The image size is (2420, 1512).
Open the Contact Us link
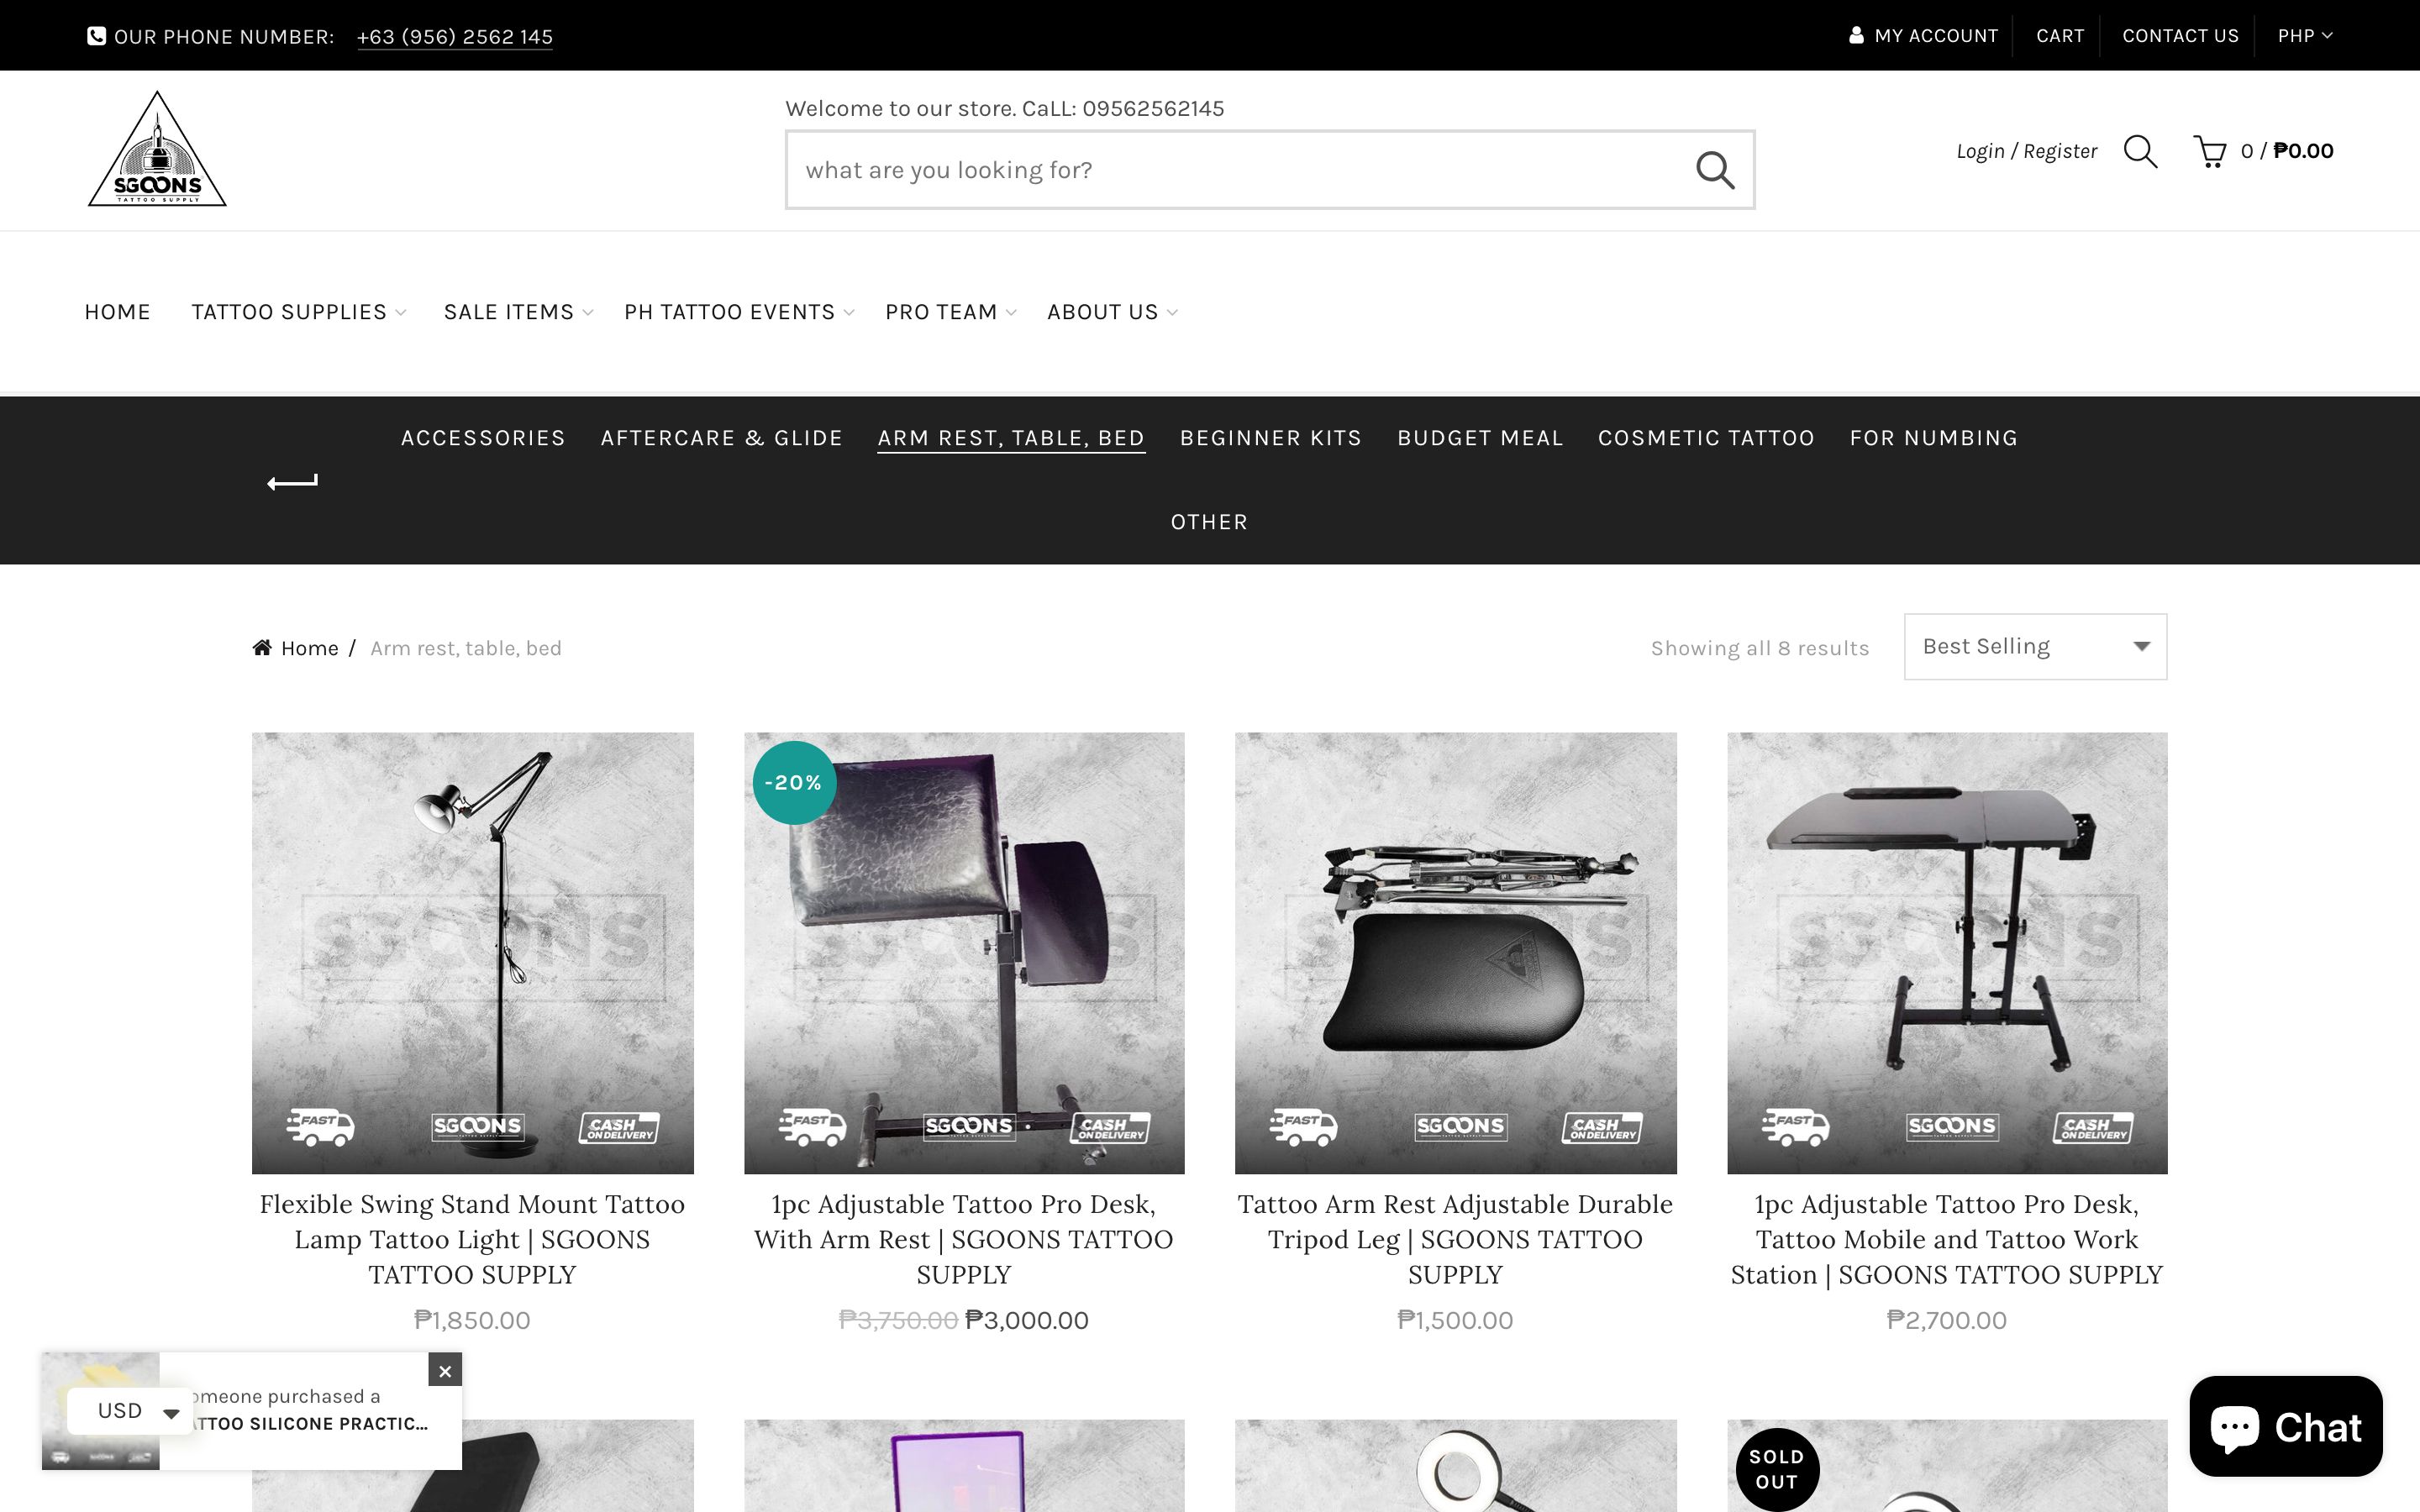(2180, 36)
